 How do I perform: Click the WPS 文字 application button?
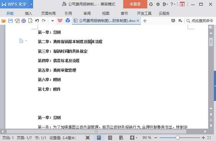click(14, 4)
